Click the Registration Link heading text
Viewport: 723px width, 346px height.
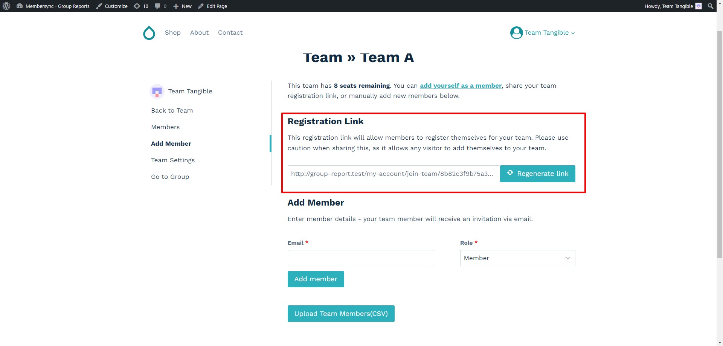coord(325,121)
